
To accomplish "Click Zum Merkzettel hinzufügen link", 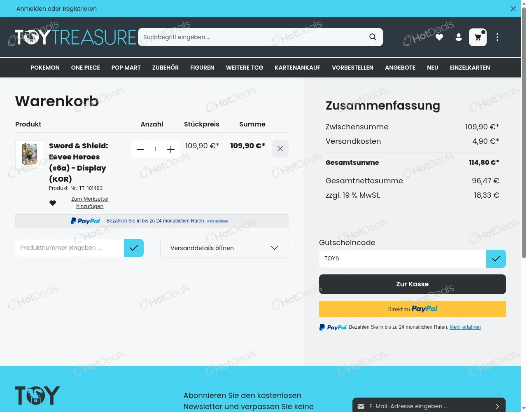I will pos(90,203).
